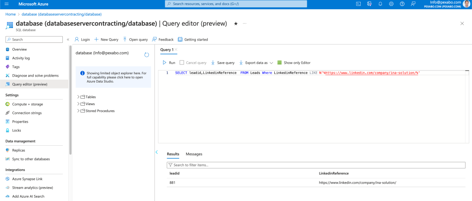472x201 pixels.
Task: Open Azure Synapse Link
Action: point(27,179)
